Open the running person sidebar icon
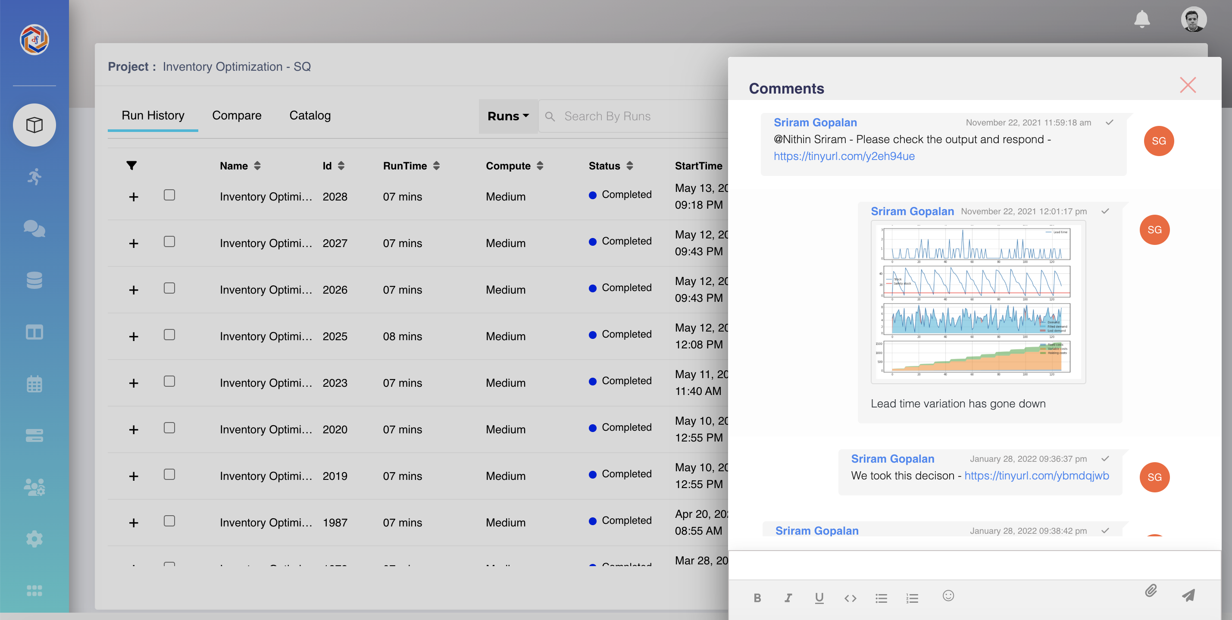Image resolution: width=1232 pixels, height=620 pixels. [x=34, y=176]
